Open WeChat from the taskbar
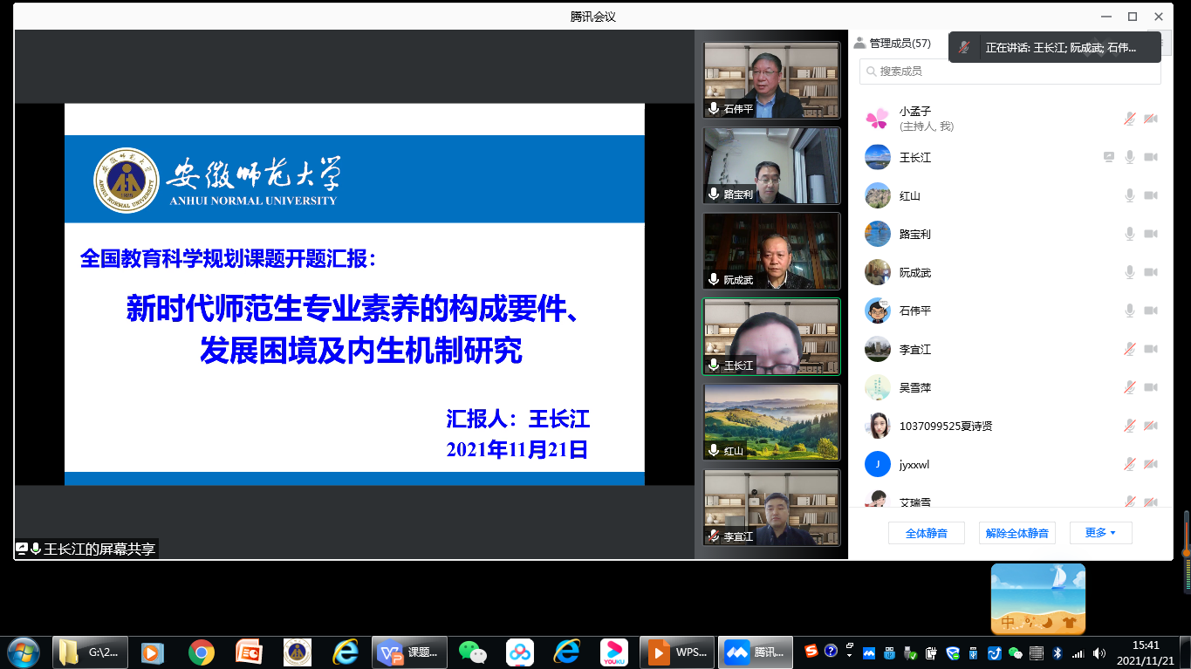Viewport: 1191px width, 669px height. [x=472, y=652]
